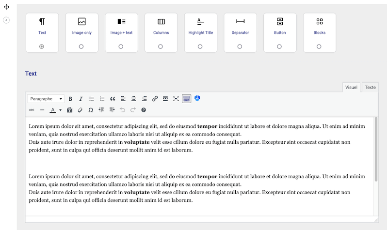Screen dimensions: 388x230
Task: Click the editor resize grip corner
Action: 376,220
